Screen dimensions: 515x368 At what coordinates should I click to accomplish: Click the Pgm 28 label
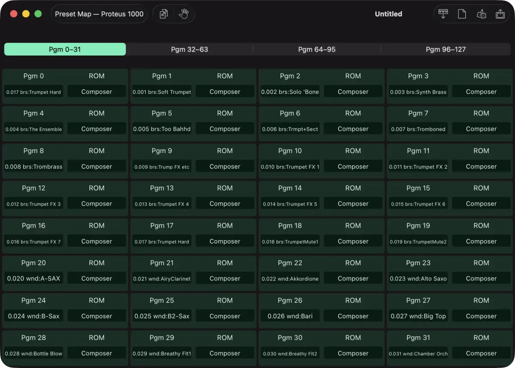click(33, 338)
